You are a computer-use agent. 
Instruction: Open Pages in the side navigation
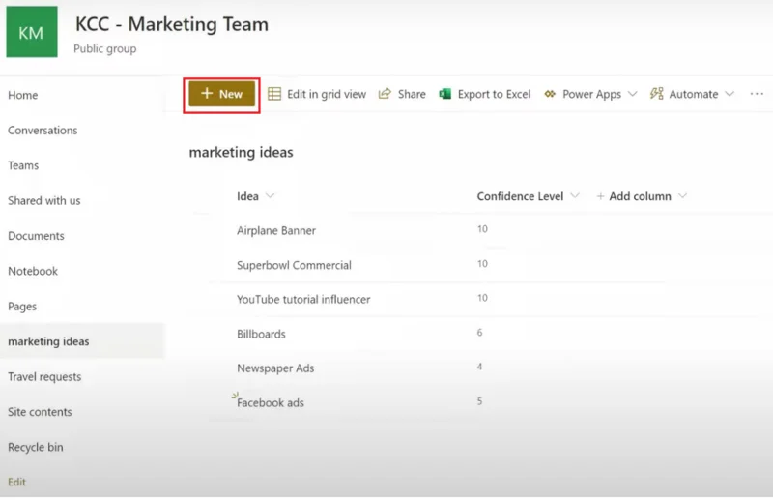(x=22, y=307)
